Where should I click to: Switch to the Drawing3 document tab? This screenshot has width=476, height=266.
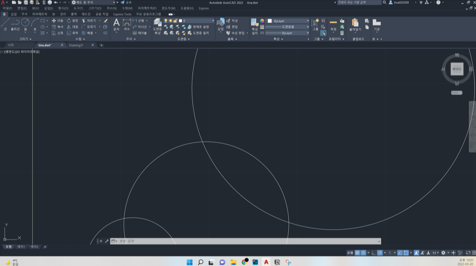click(x=76, y=45)
